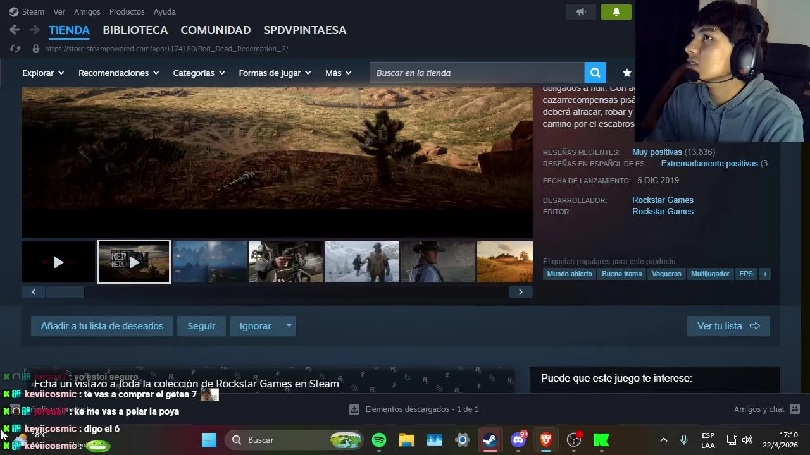Select the snowy riders screenshot thumbnail
Viewport: 810px width, 455px height.
pyautogui.click(x=362, y=262)
